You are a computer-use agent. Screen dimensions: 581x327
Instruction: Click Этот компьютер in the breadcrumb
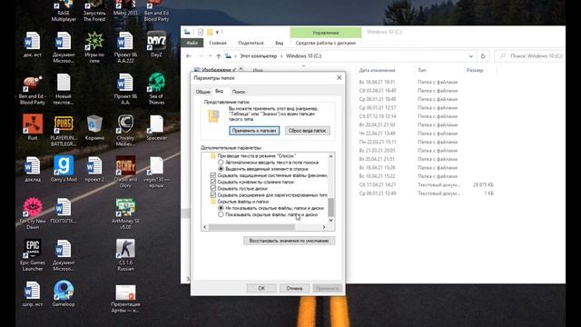(x=258, y=56)
